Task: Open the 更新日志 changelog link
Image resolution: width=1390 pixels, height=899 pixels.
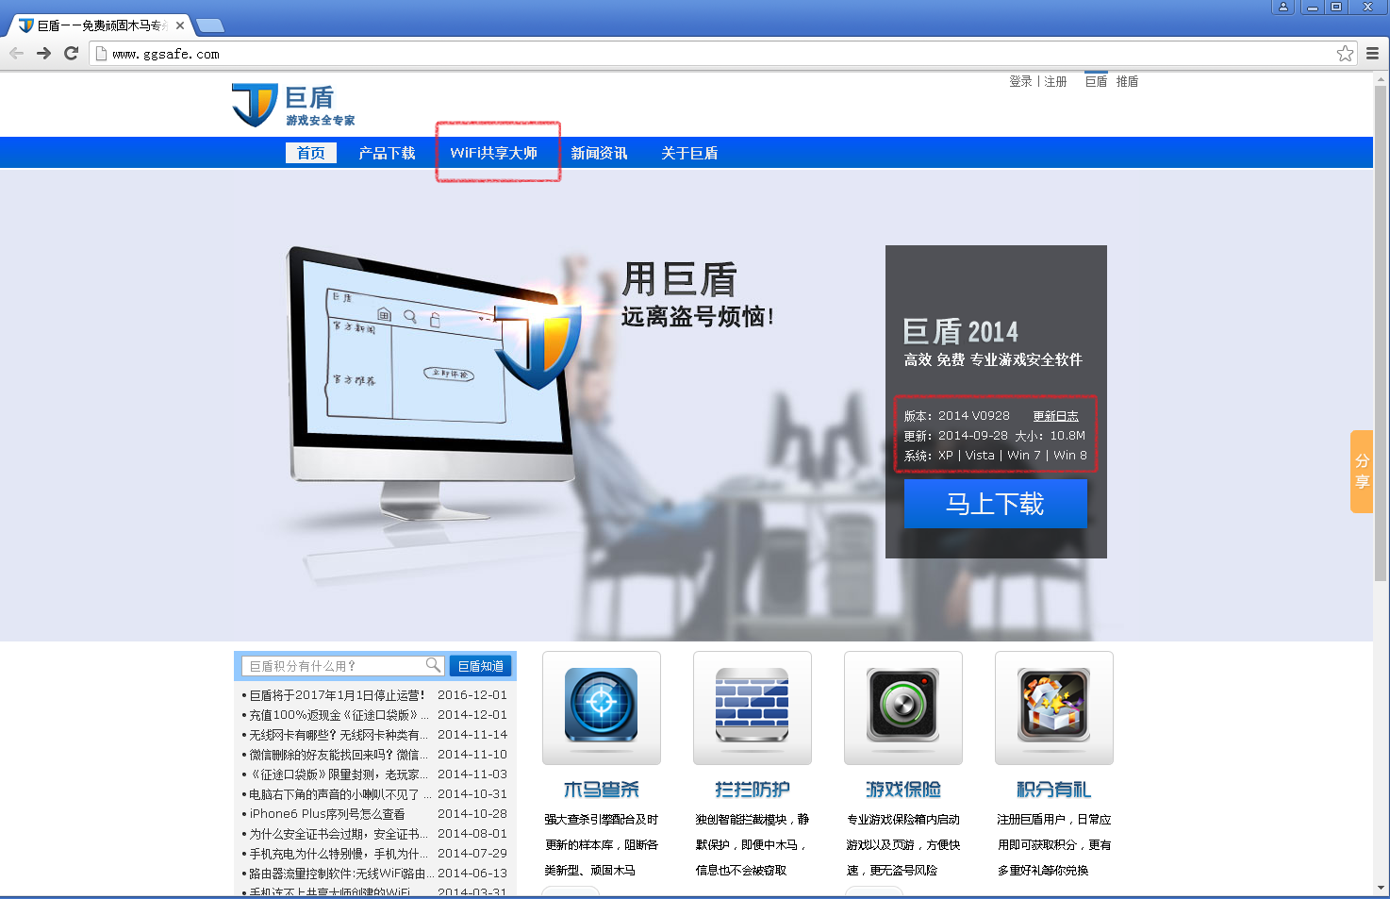Action: [1055, 416]
